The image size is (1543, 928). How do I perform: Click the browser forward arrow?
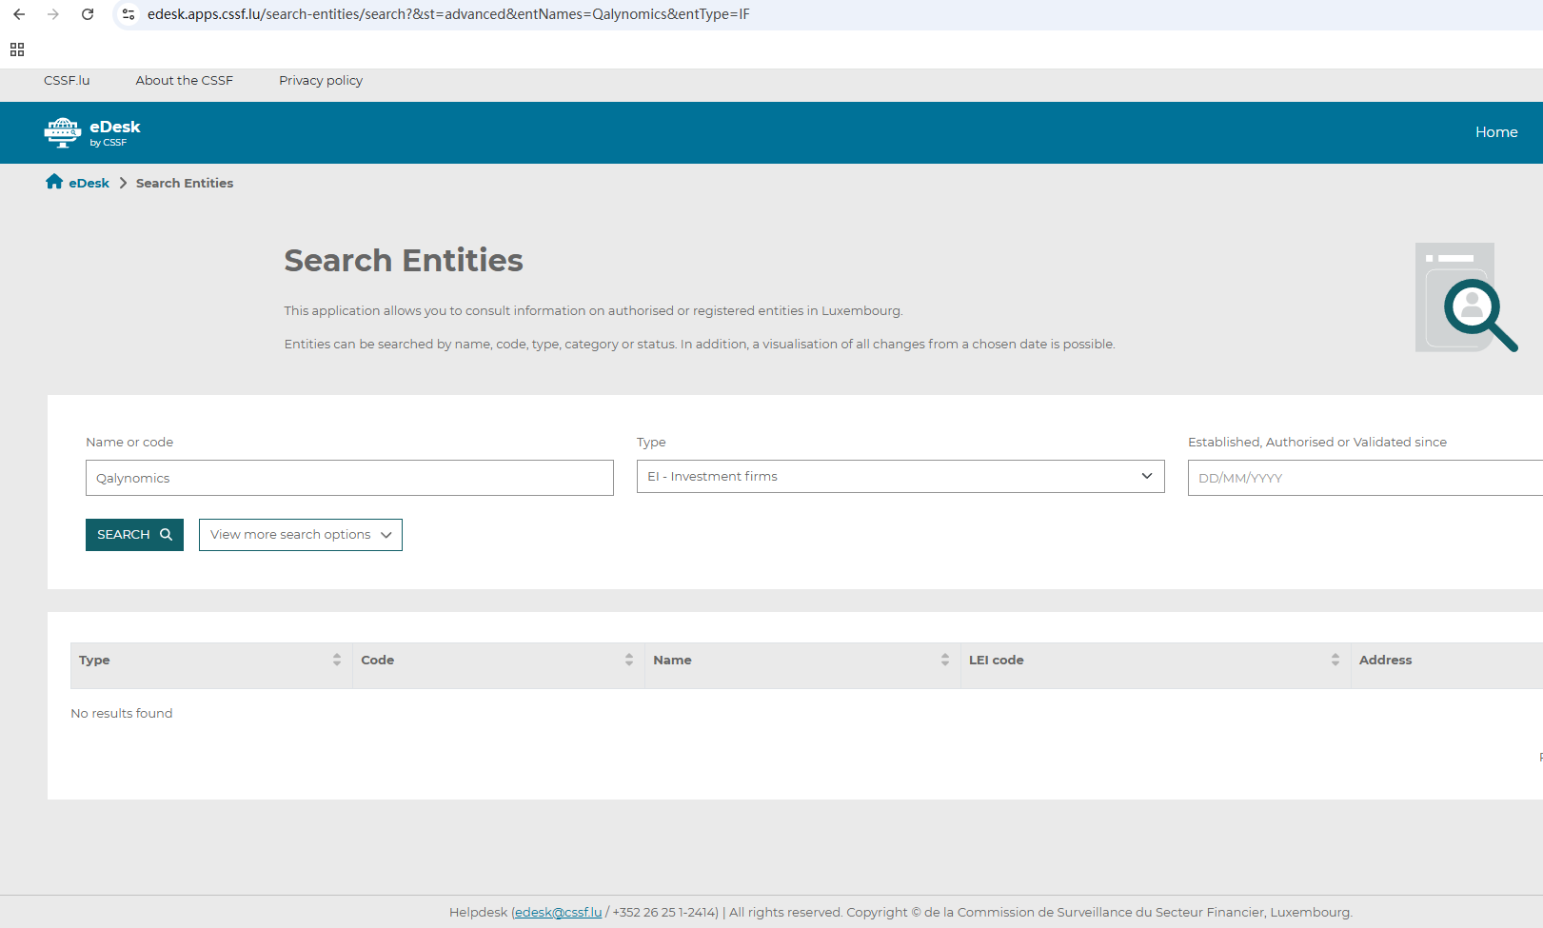53,14
